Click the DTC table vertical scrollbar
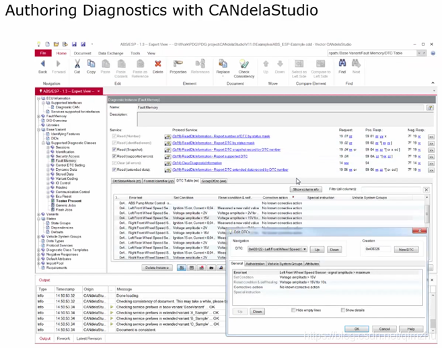 427,214
